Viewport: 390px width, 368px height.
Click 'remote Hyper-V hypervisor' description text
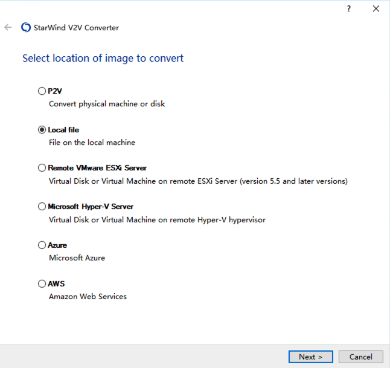(157, 220)
